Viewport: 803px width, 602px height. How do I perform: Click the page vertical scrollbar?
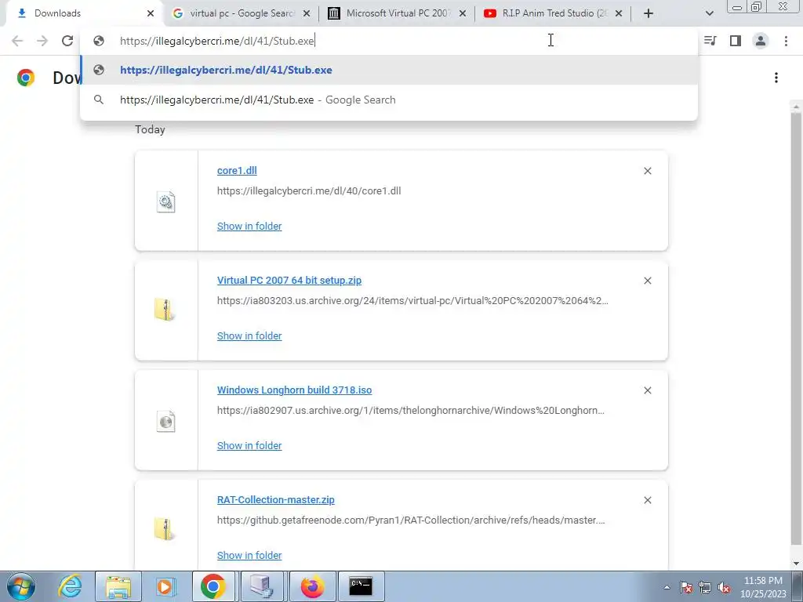click(x=796, y=328)
